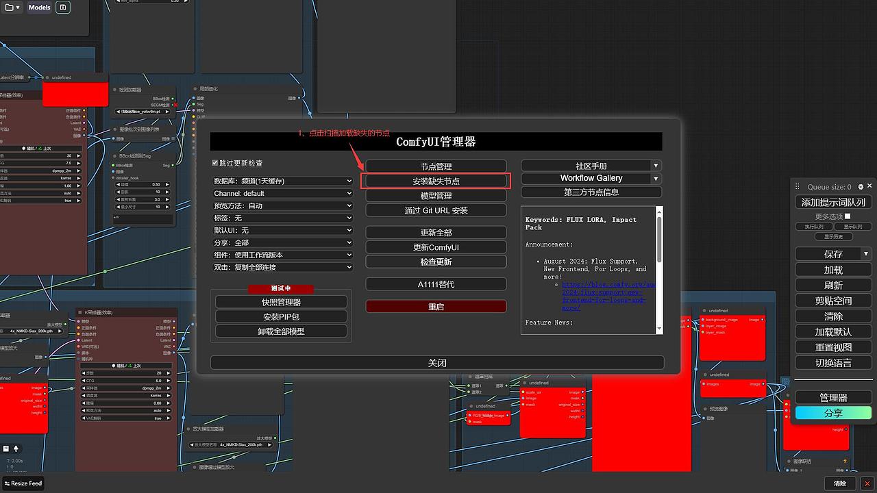
Task: Grab the queue panel drag handle
Action: click(x=798, y=186)
